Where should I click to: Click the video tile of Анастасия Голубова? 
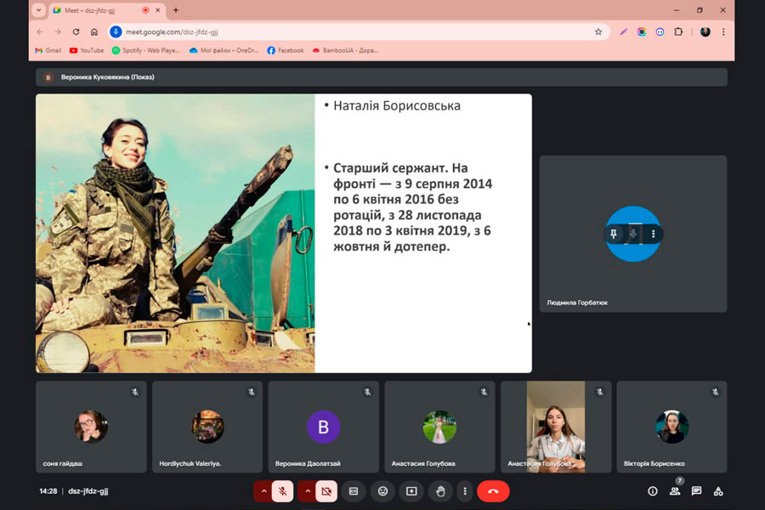[556, 427]
